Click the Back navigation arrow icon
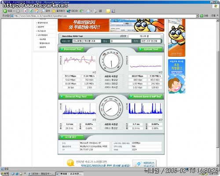 click(5, 11)
